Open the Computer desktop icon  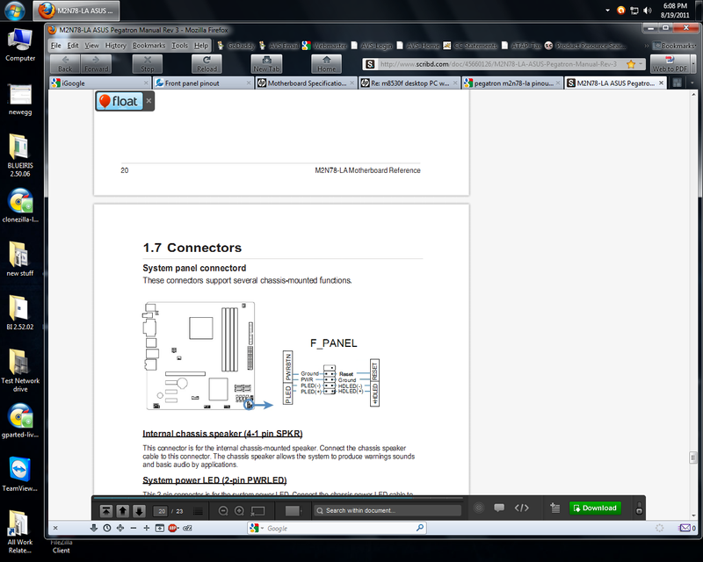(20, 45)
